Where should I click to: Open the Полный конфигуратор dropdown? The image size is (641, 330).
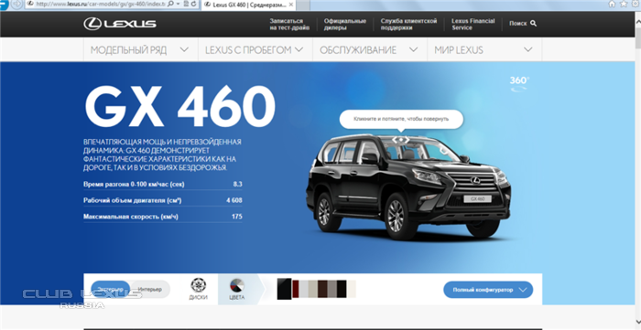488,290
